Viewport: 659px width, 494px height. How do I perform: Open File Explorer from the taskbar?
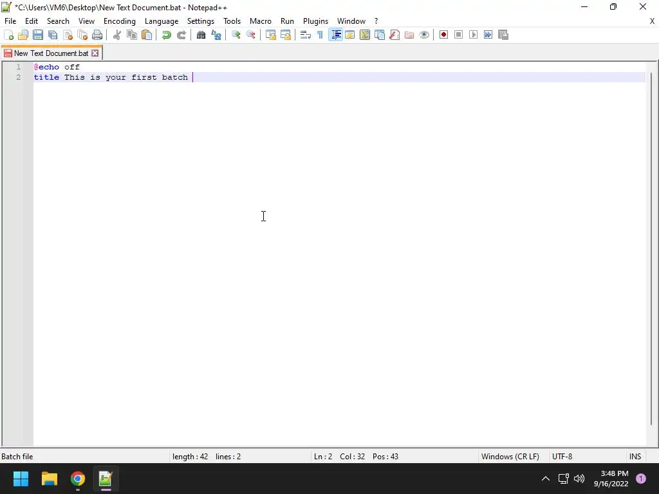pyautogui.click(x=49, y=479)
